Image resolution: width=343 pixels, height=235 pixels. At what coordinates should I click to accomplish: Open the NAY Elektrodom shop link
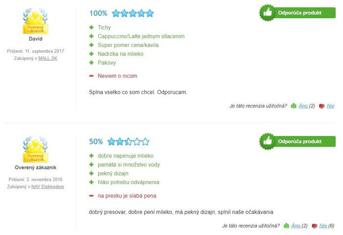(48, 187)
